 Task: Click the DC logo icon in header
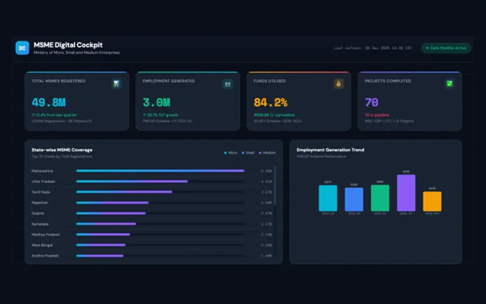click(22, 47)
